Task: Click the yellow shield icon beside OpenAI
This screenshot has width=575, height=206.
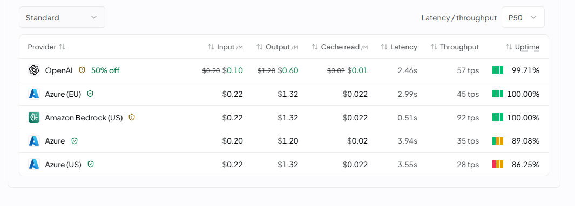Action: (82, 70)
